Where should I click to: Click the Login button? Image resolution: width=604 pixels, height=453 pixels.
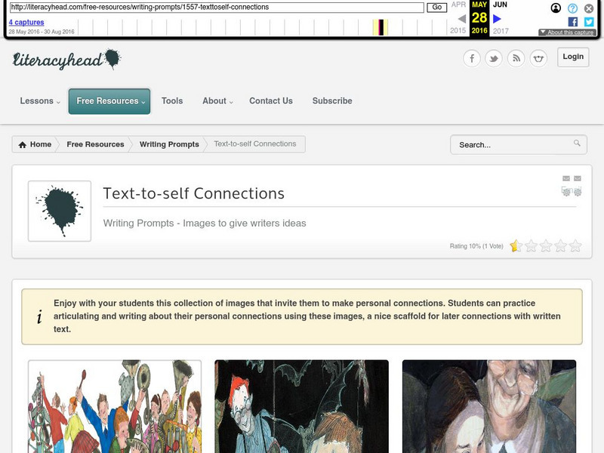pyautogui.click(x=573, y=57)
